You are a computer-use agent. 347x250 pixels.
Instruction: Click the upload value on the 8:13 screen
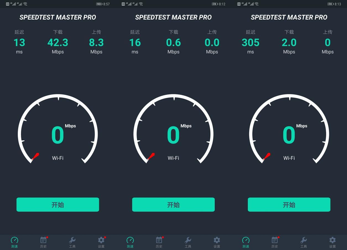[x=328, y=42]
